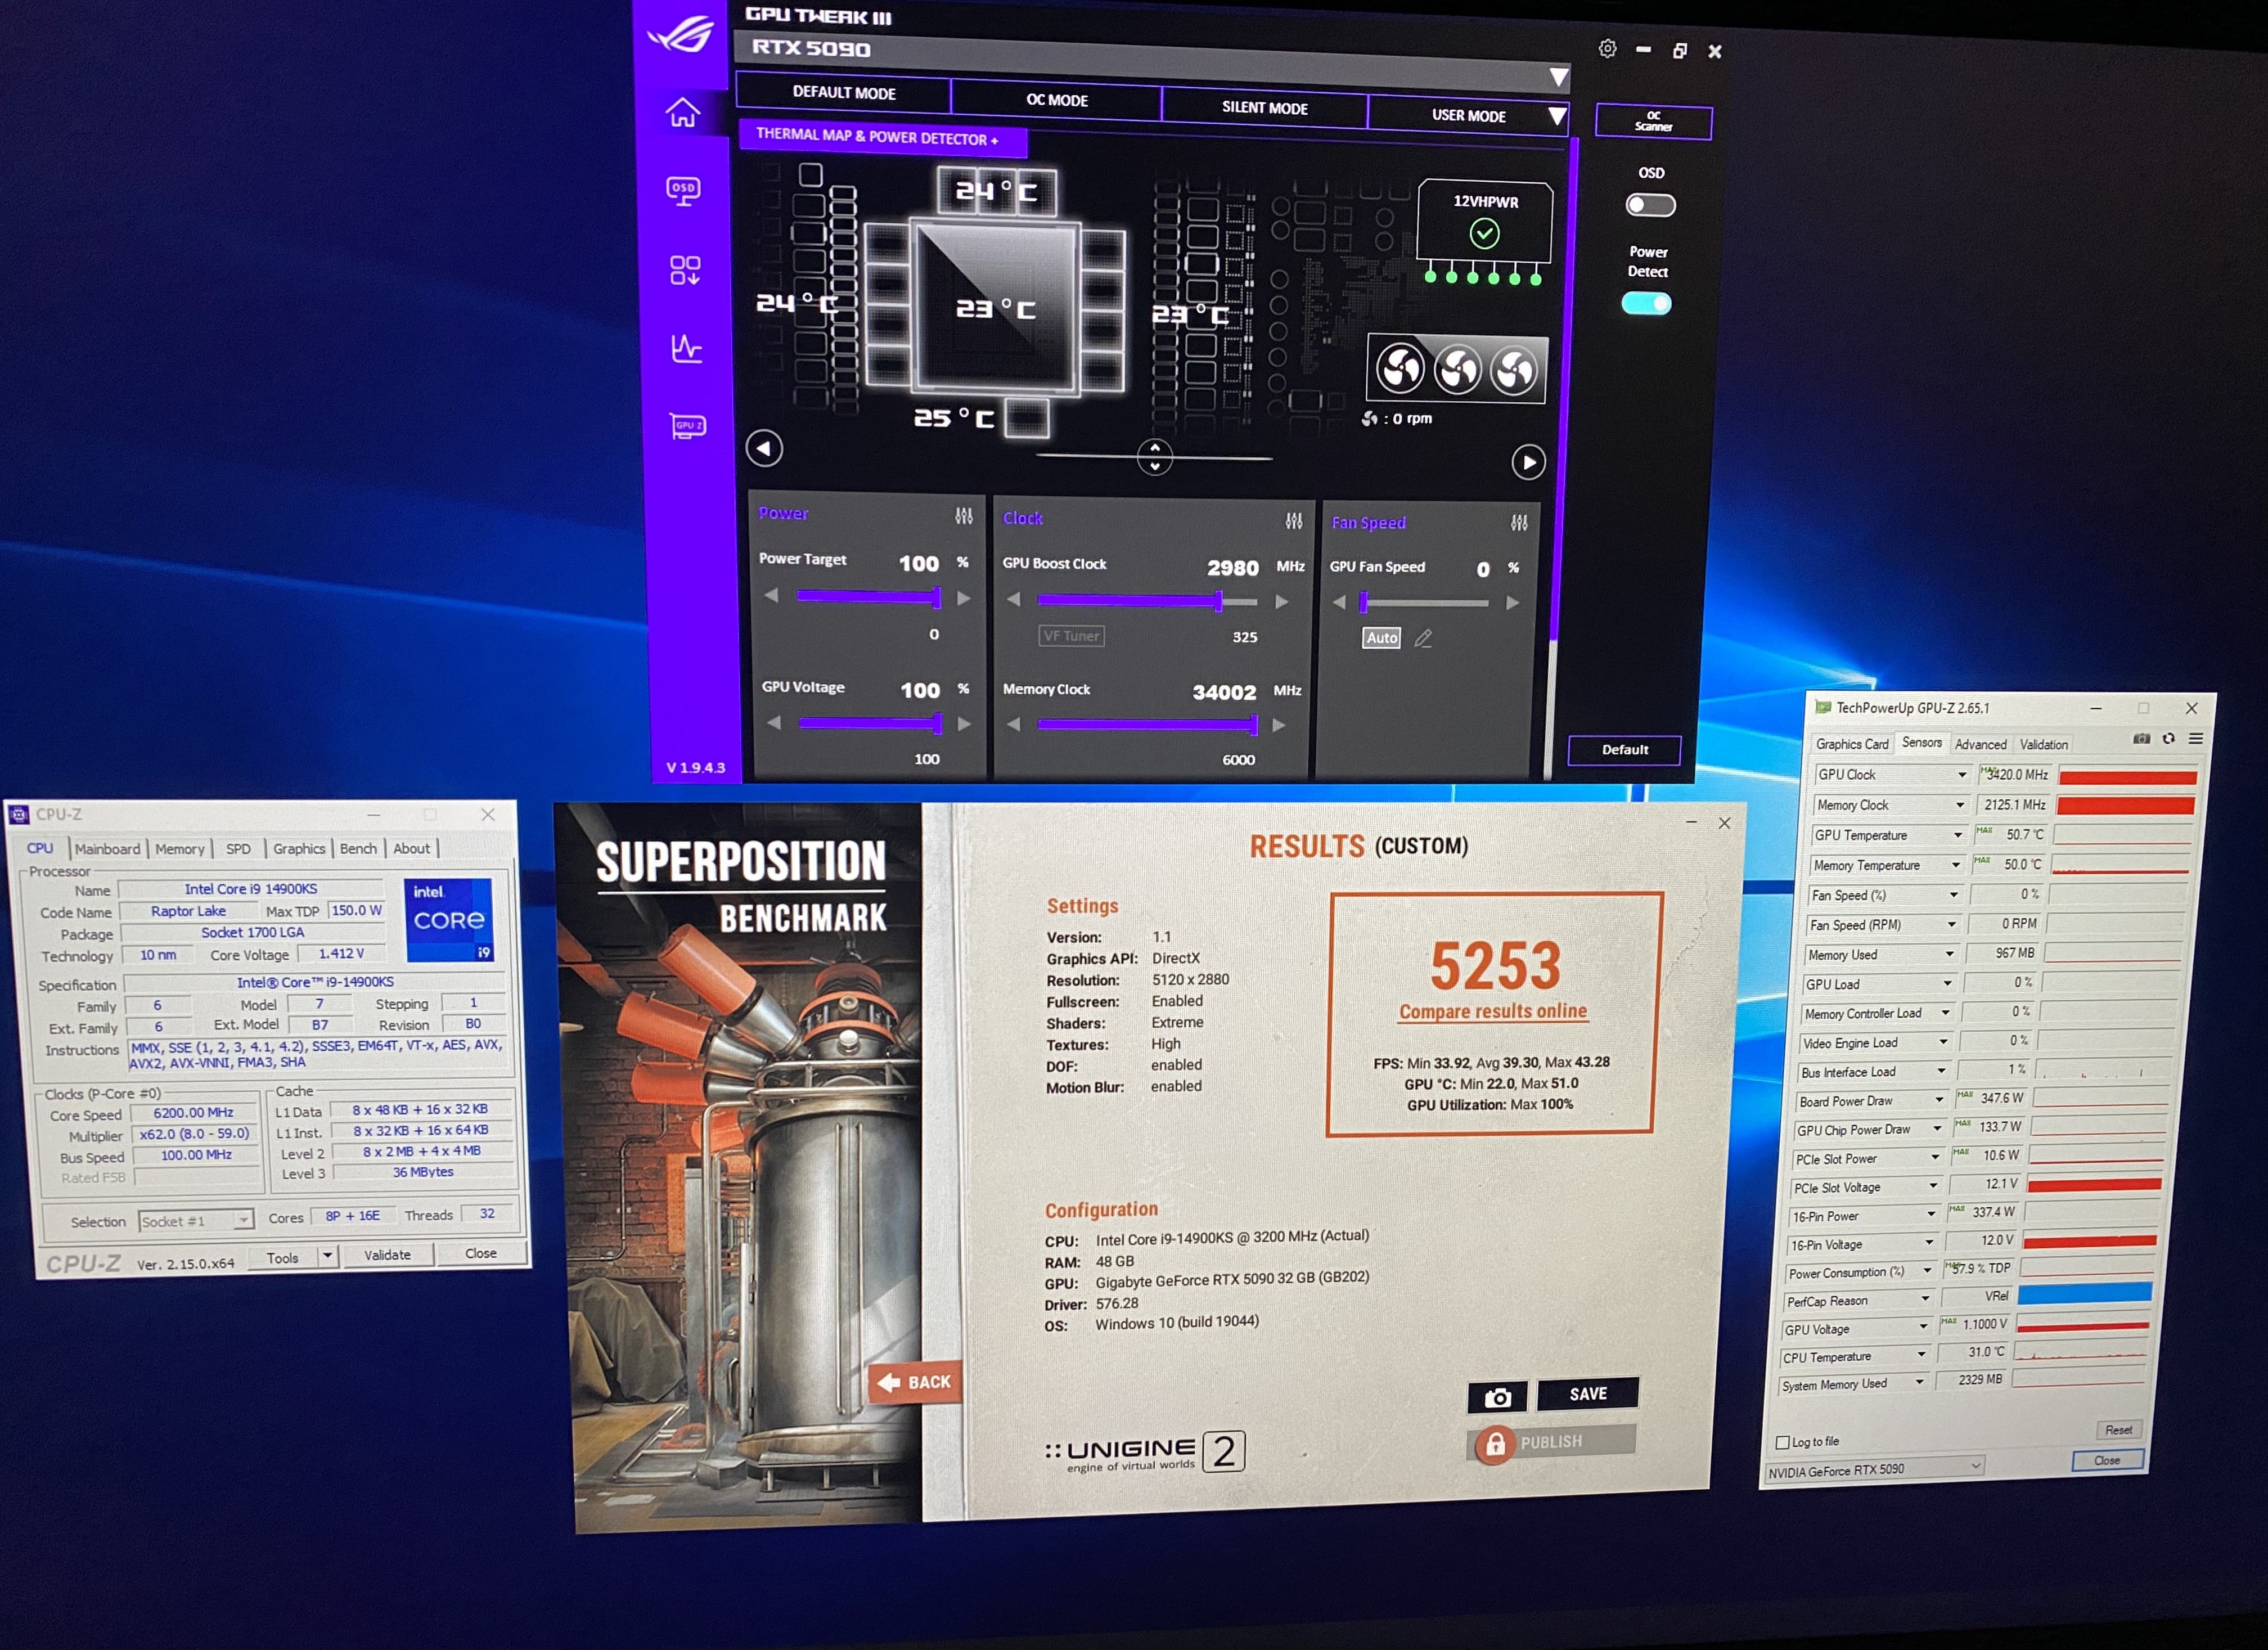
Task: Check the Log to file checkbox
Action: [1782, 1442]
